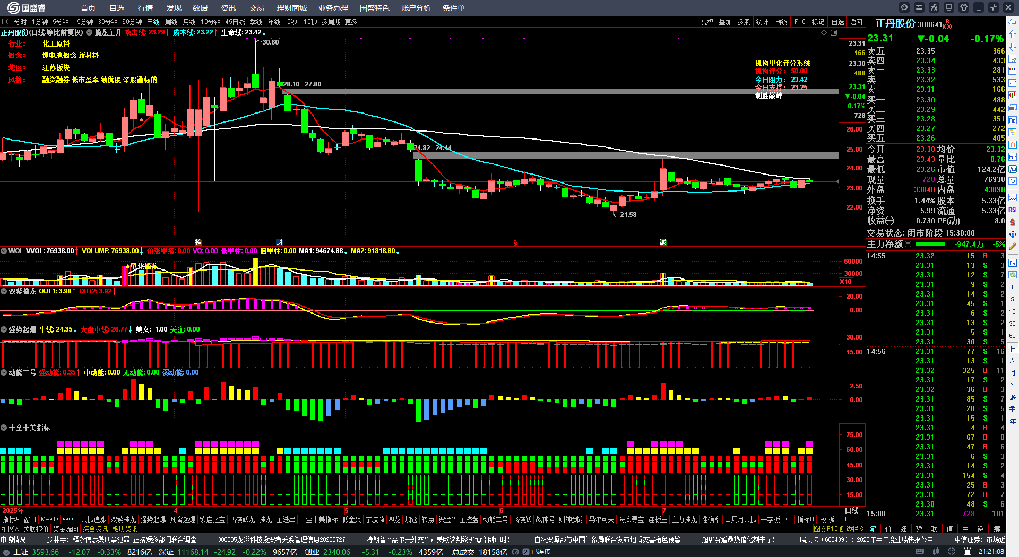This screenshot has width=1019, height=557.
Task: Click the back arrow in right sidebar
Action: pos(1013,22)
